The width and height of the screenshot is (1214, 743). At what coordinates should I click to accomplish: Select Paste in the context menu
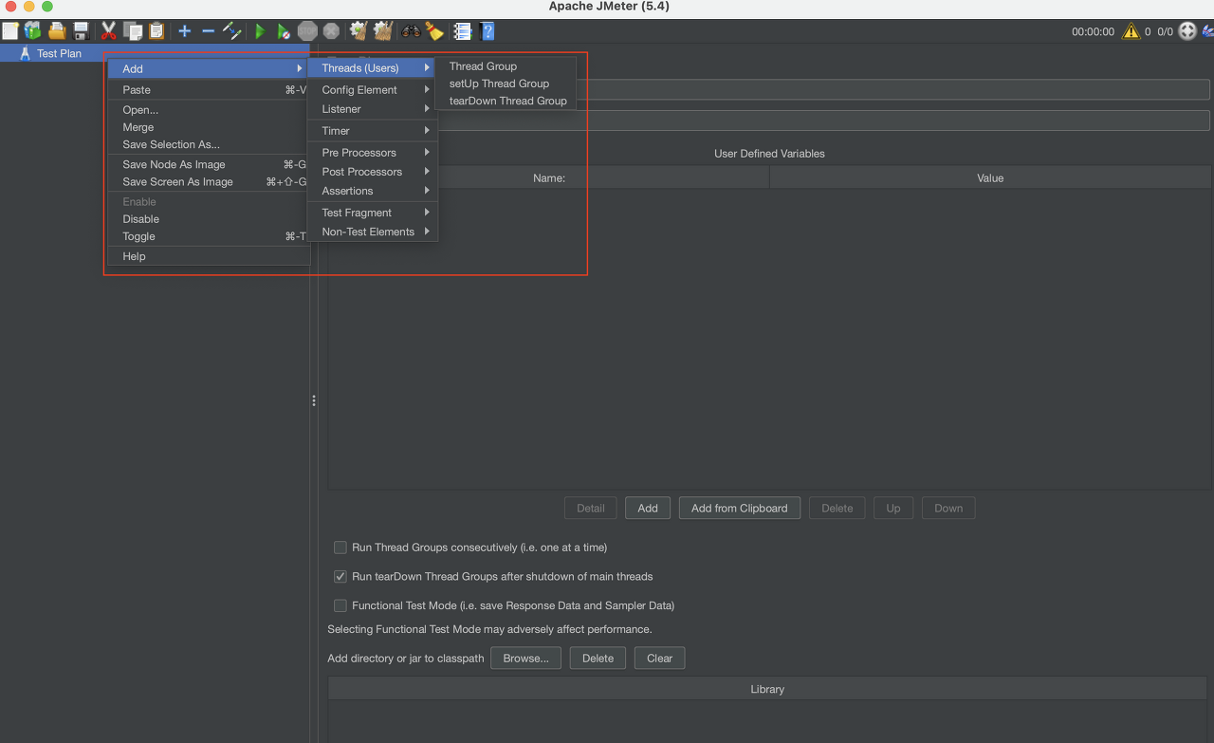pos(207,90)
